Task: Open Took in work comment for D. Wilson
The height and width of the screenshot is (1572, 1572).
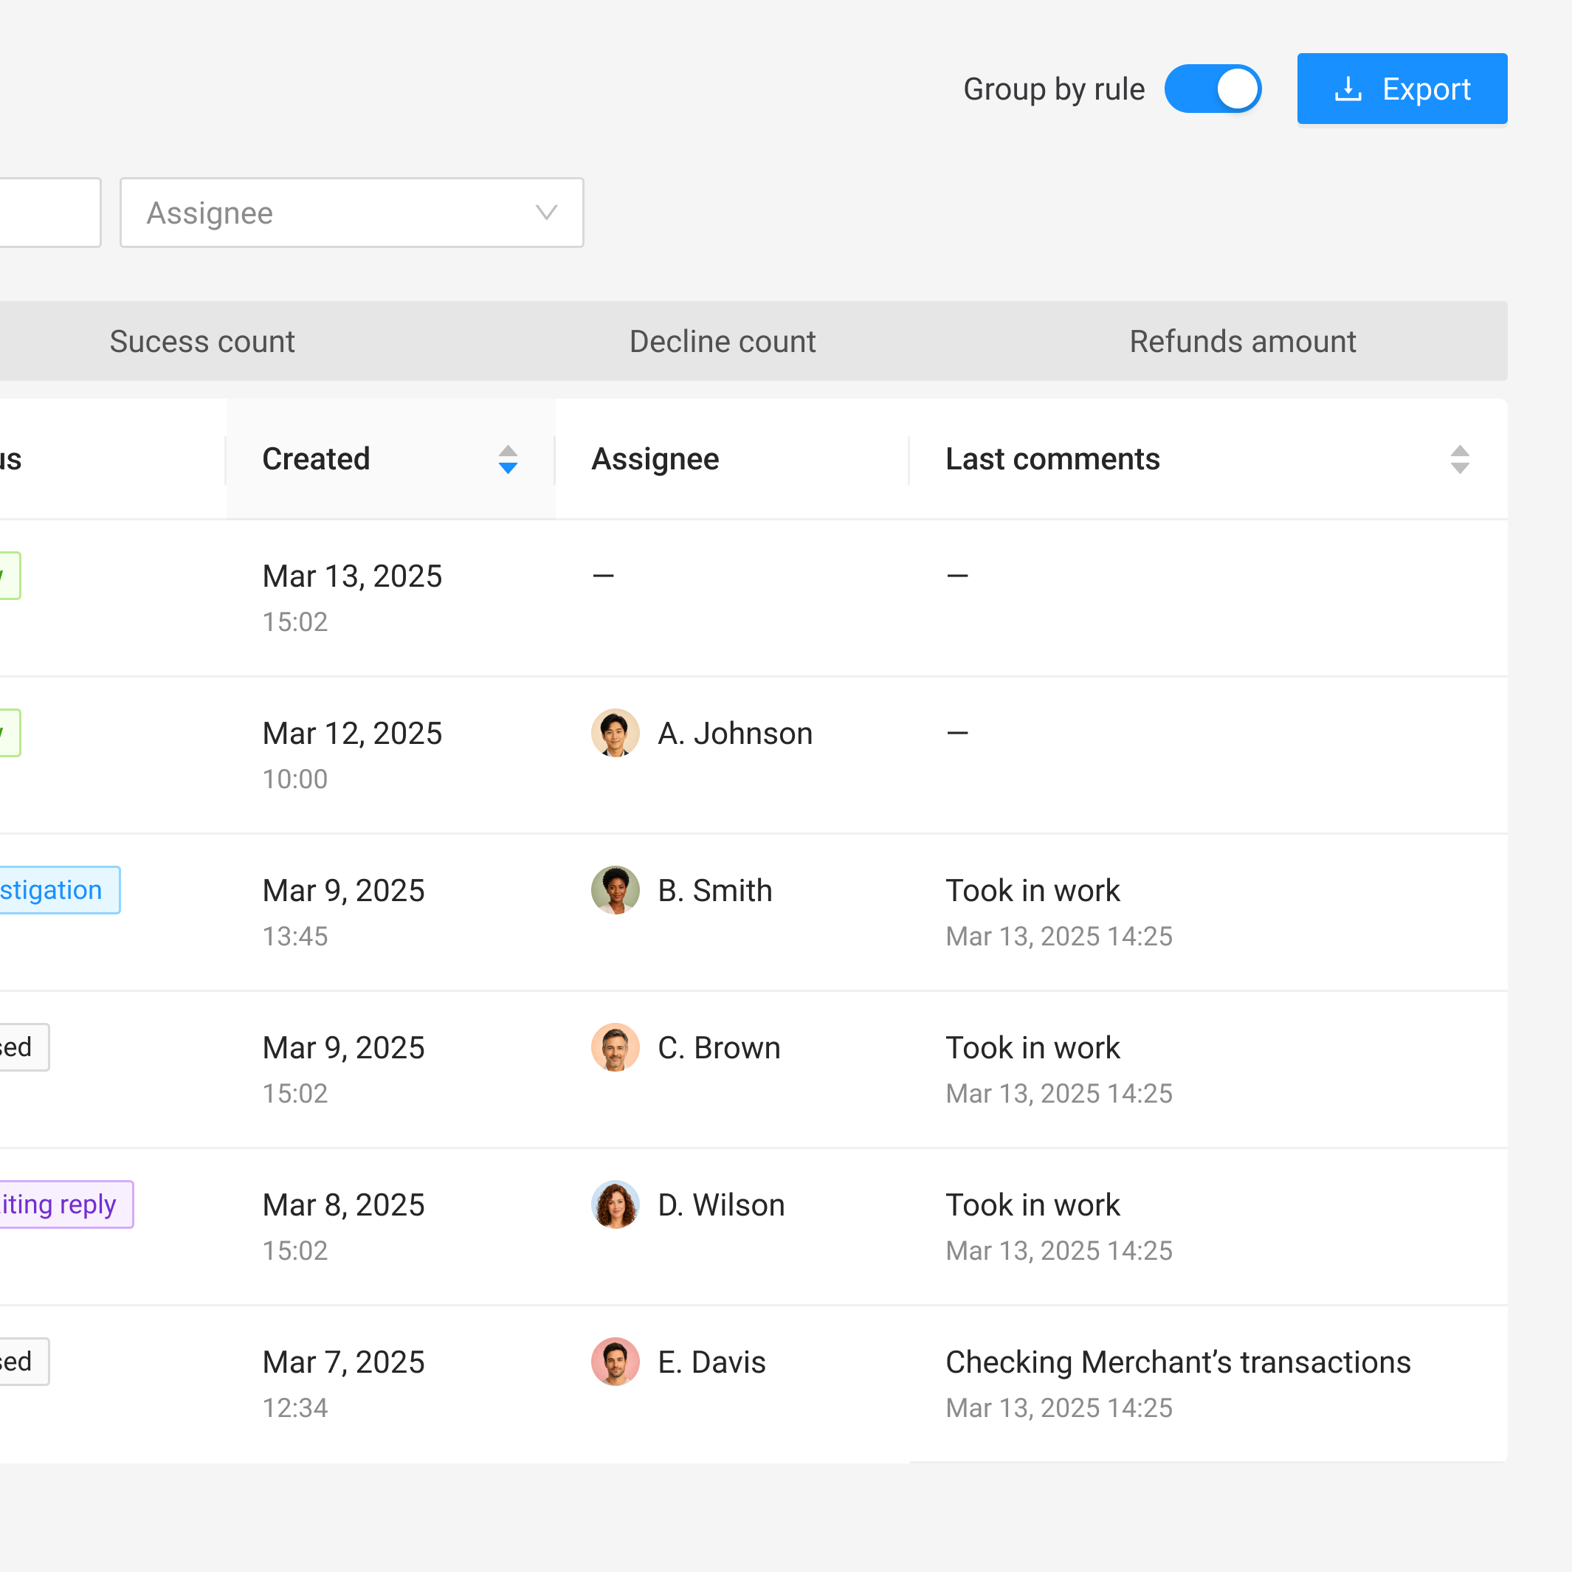Action: coord(1033,1204)
